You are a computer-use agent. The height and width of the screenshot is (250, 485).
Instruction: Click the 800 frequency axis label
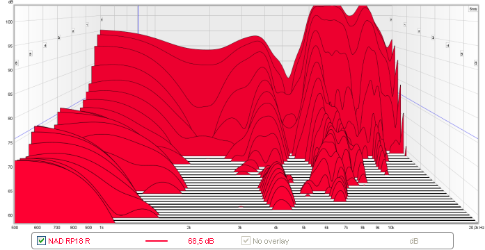73,228
